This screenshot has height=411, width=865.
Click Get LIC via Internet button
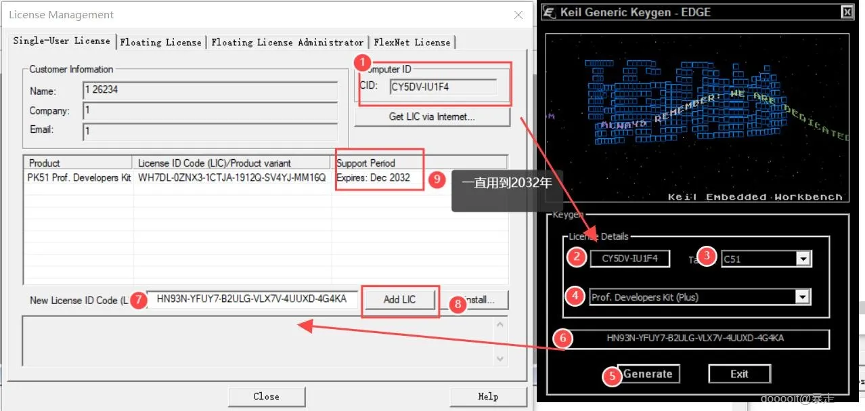432,116
